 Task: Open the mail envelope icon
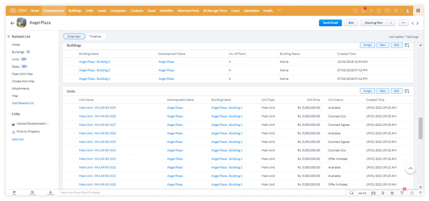(x=387, y=10)
